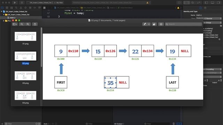
Task: Click Indent width stepper in inspector
Action: coord(221,80)
